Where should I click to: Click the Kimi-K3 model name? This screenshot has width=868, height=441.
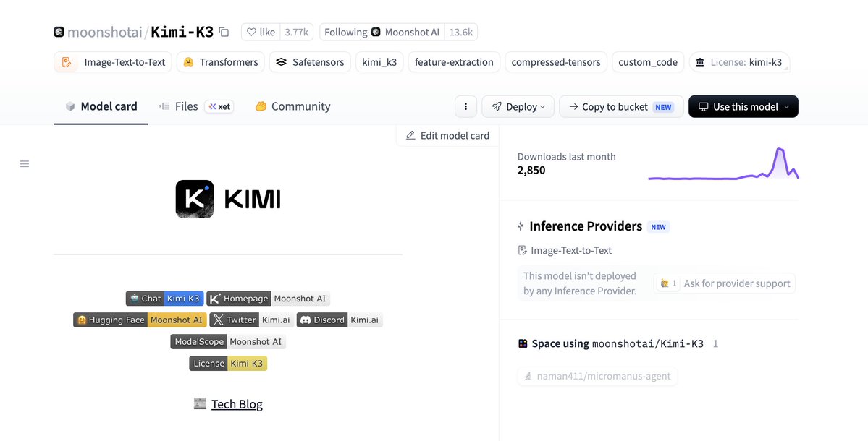point(182,32)
